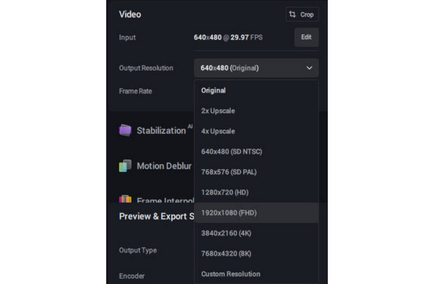Select 1920x1080 (FHD) option
Viewport: 428px width, 284px height.
pos(256,213)
